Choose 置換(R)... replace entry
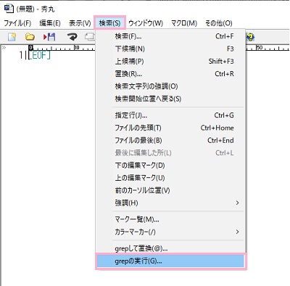Screen dimensions: 290x286 (x=170, y=74)
